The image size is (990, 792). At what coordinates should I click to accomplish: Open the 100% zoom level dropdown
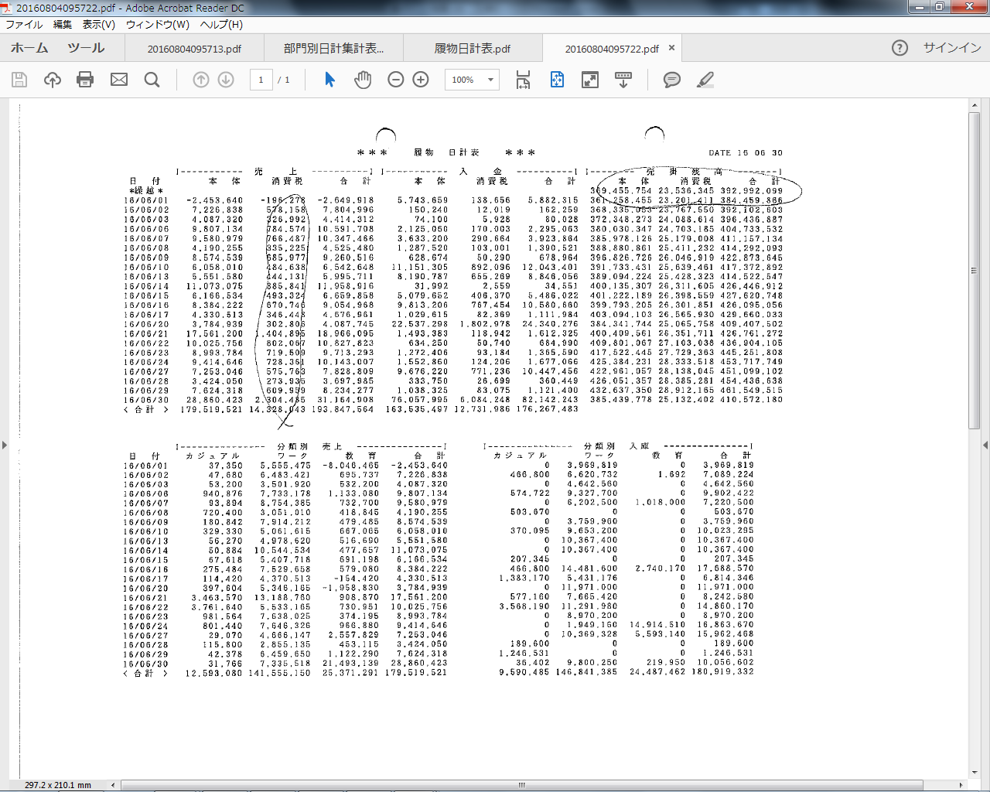(490, 80)
